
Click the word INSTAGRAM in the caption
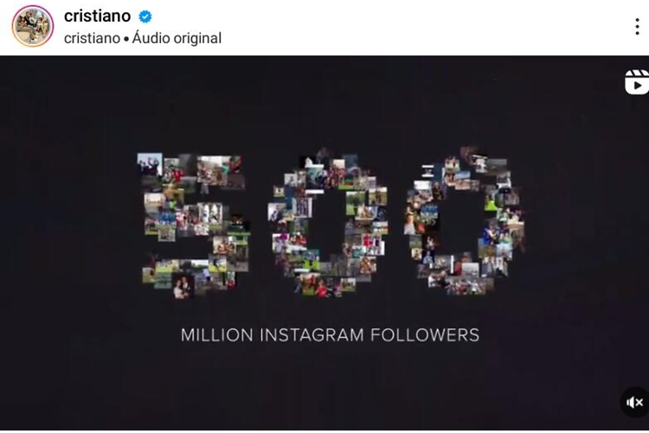click(312, 335)
